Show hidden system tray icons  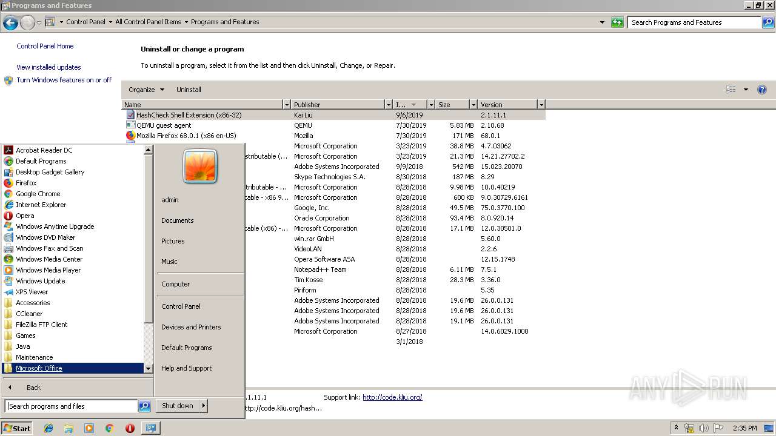point(677,428)
